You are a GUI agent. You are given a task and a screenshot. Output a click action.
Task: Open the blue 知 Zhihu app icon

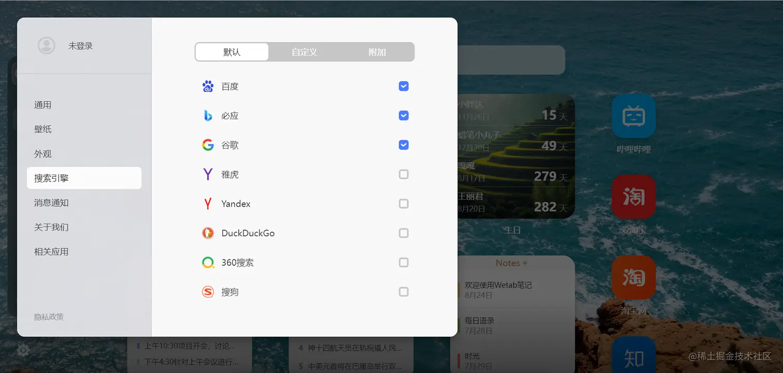pyautogui.click(x=634, y=355)
